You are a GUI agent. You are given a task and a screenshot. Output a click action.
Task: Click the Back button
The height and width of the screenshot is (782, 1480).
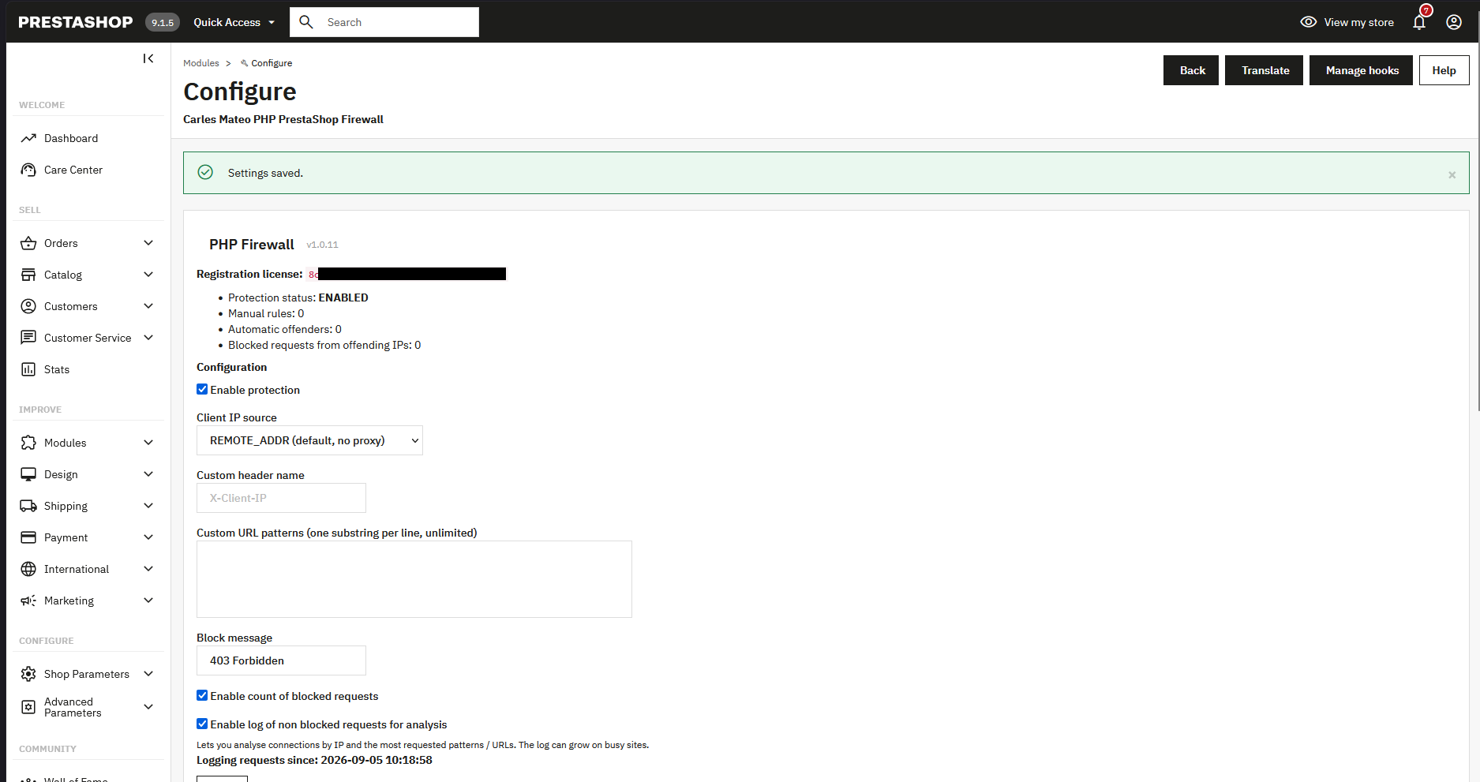pos(1191,70)
